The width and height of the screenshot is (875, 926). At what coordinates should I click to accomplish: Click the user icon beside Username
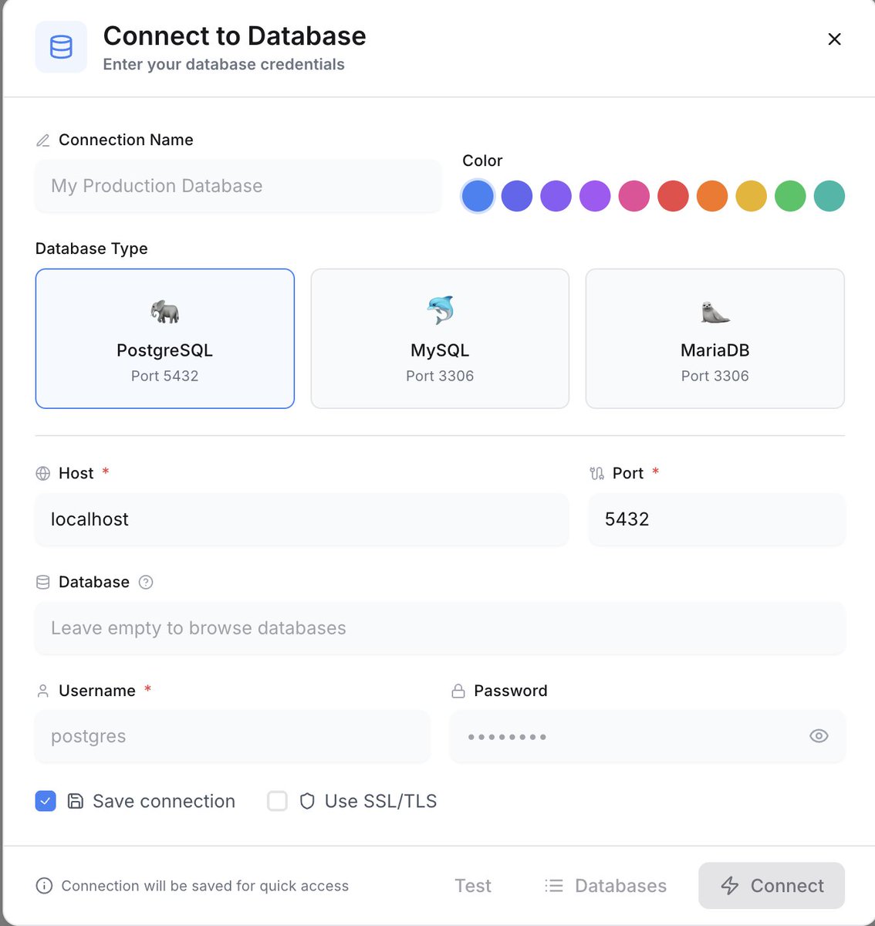(x=43, y=691)
